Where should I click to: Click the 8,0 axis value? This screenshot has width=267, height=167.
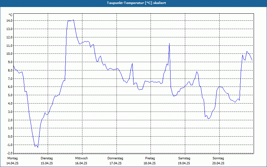[x=10, y=70]
